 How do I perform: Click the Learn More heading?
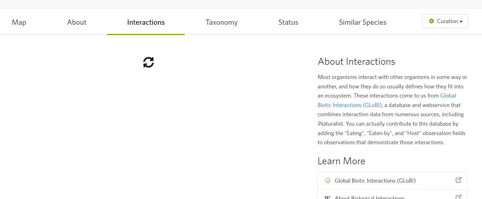(x=341, y=161)
